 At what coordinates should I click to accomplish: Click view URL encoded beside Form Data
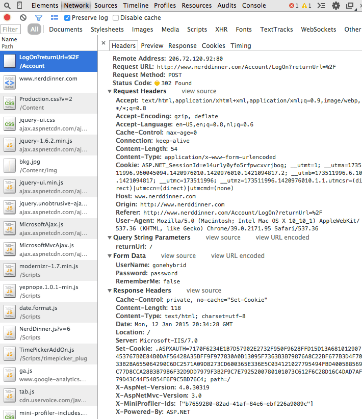(238, 256)
